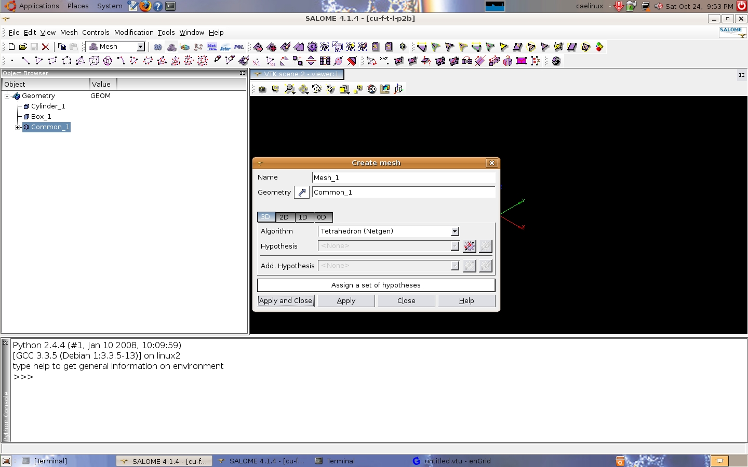The height and width of the screenshot is (467, 748).
Task: Open the Hypothesis None dropdown
Action: pyautogui.click(x=455, y=246)
